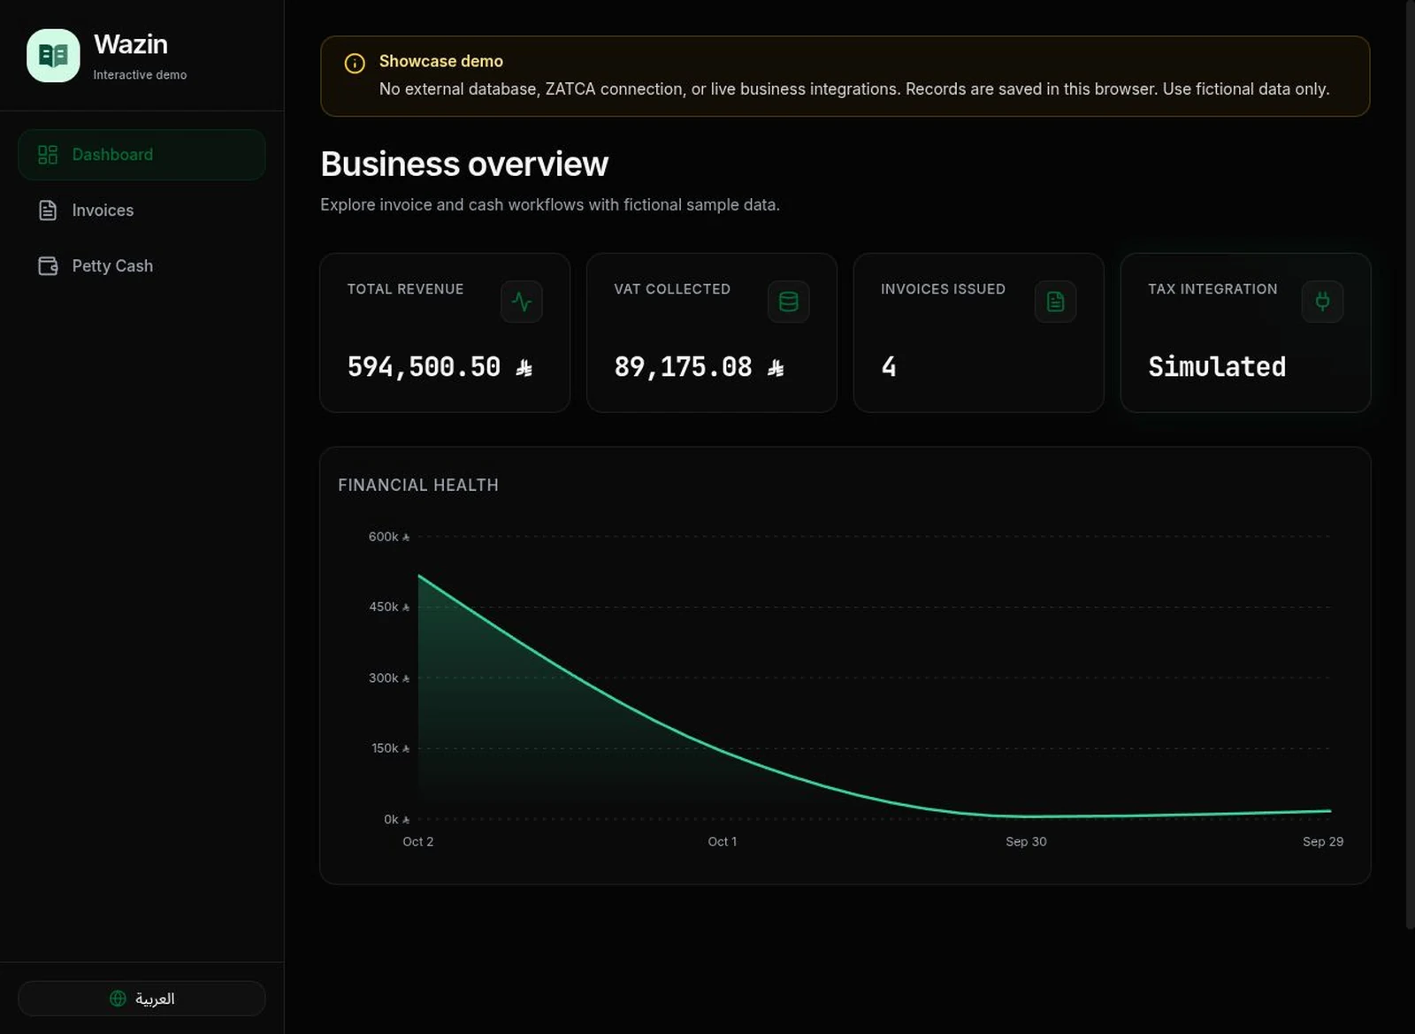1415x1034 pixels.
Task: Click the 150k y-axis label
Action: coord(390,748)
